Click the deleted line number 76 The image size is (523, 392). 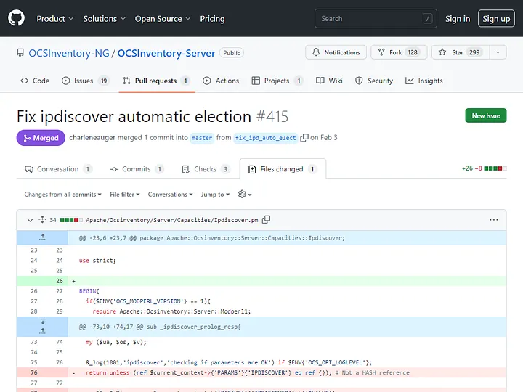[x=33, y=372]
